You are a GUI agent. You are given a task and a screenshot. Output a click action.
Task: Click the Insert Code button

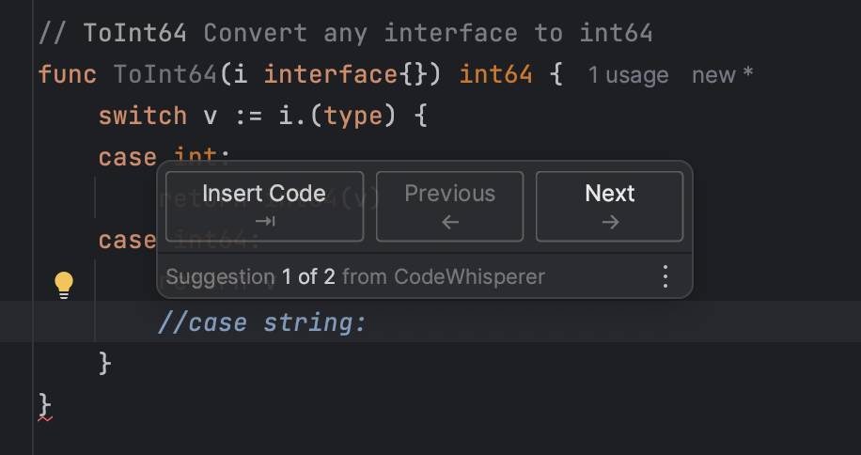(x=264, y=207)
